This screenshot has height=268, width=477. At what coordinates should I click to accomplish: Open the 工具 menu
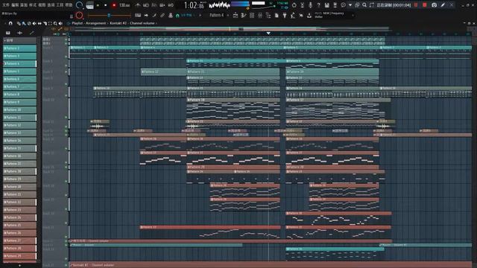[x=60, y=5]
